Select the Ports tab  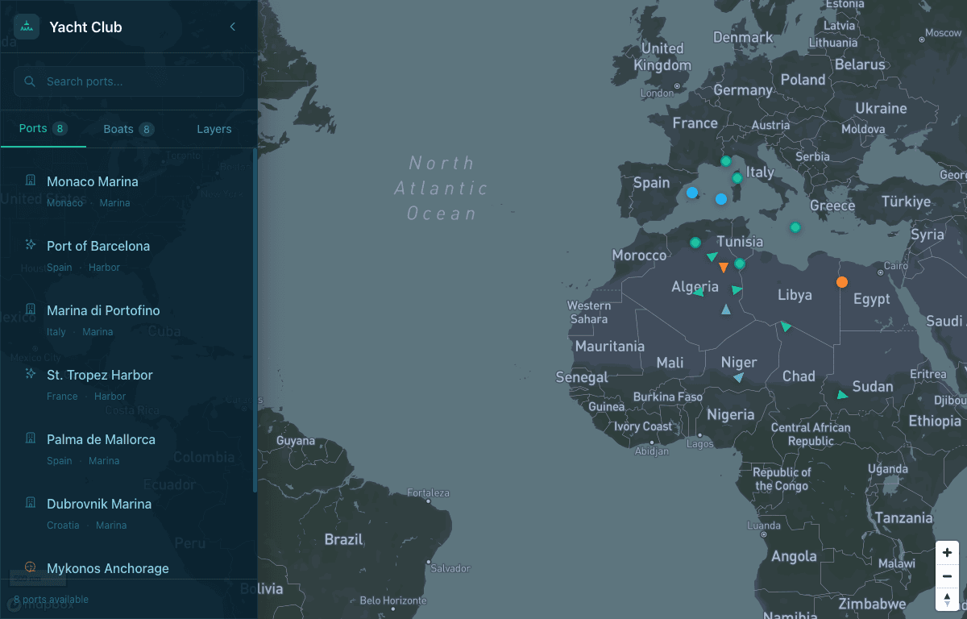click(x=43, y=129)
